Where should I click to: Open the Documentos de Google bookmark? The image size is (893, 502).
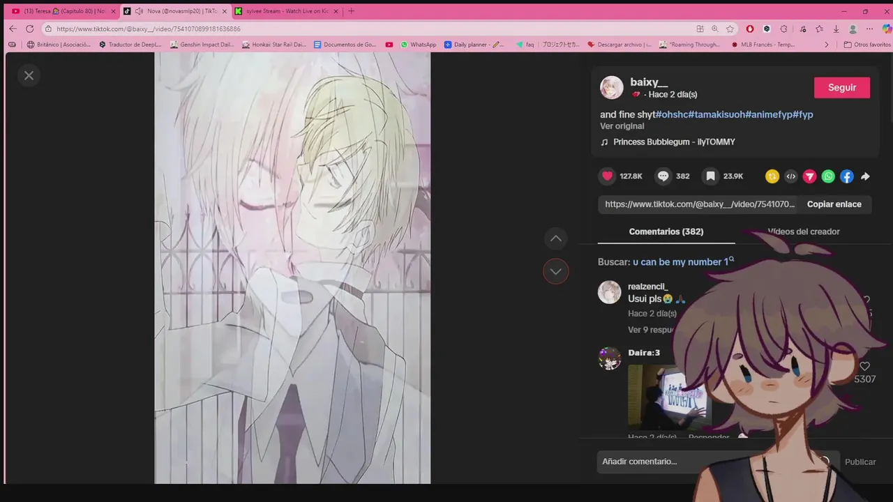pyautogui.click(x=345, y=45)
